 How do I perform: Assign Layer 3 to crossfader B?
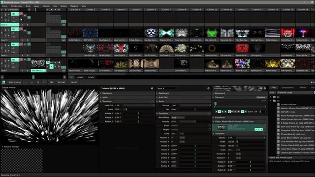tap(28, 40)
